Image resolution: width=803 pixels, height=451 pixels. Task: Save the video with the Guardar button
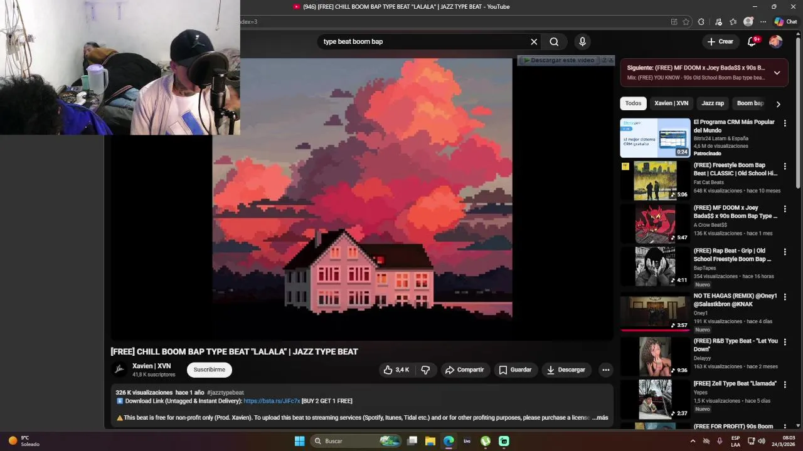pyautogui.click(x=515, y=370)
